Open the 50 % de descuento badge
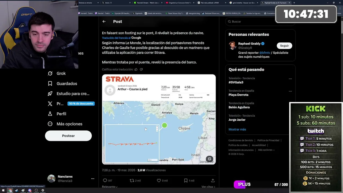 [x=81, y=104]
